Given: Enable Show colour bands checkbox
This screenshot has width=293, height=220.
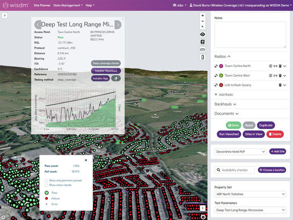Looking at the screenshot, I should click(x=46, y=185).
